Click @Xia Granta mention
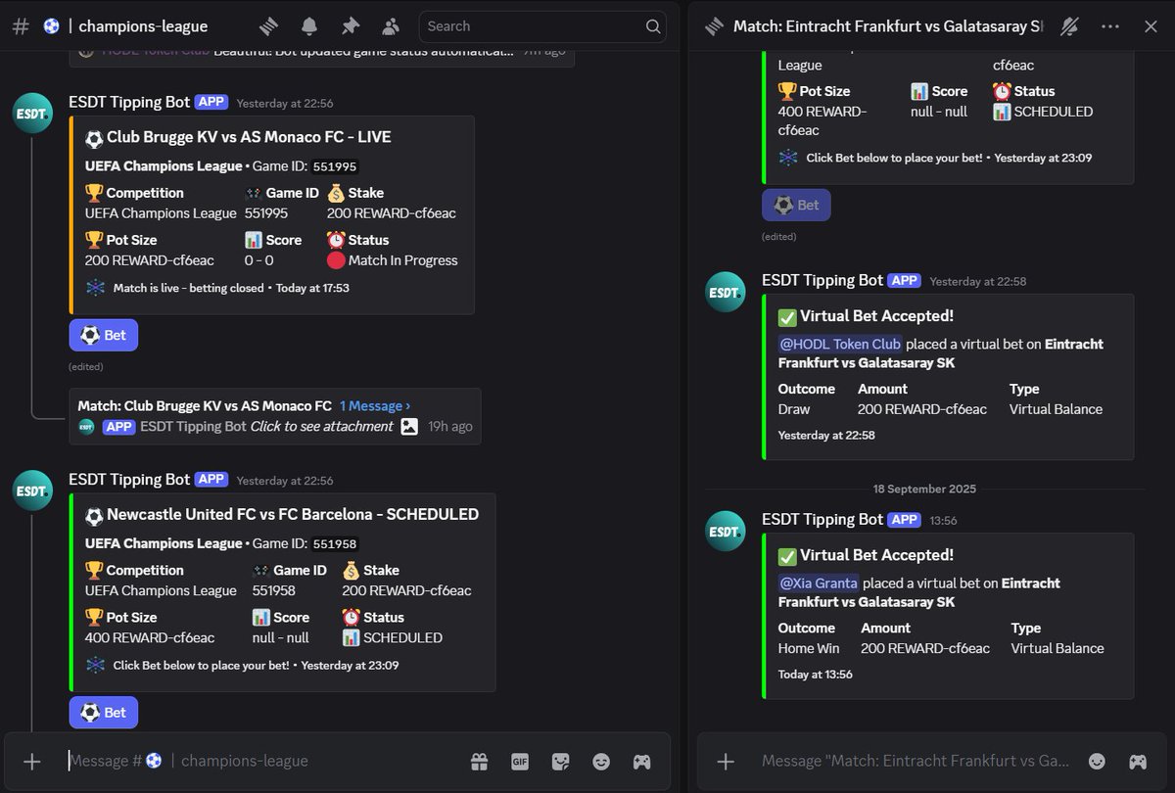This screenshot has width=1175, height=793. pos(819,583)
